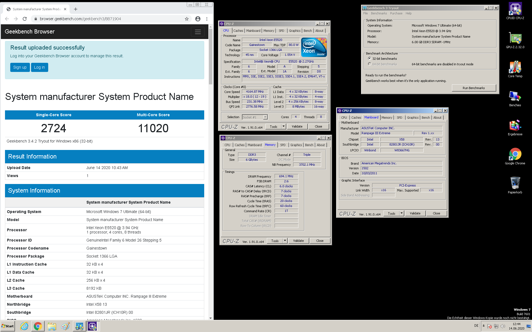The image size is (532, 332).
Task: Open Benchmarks menu in Geekbench 3
Action: tap(379, 13)
